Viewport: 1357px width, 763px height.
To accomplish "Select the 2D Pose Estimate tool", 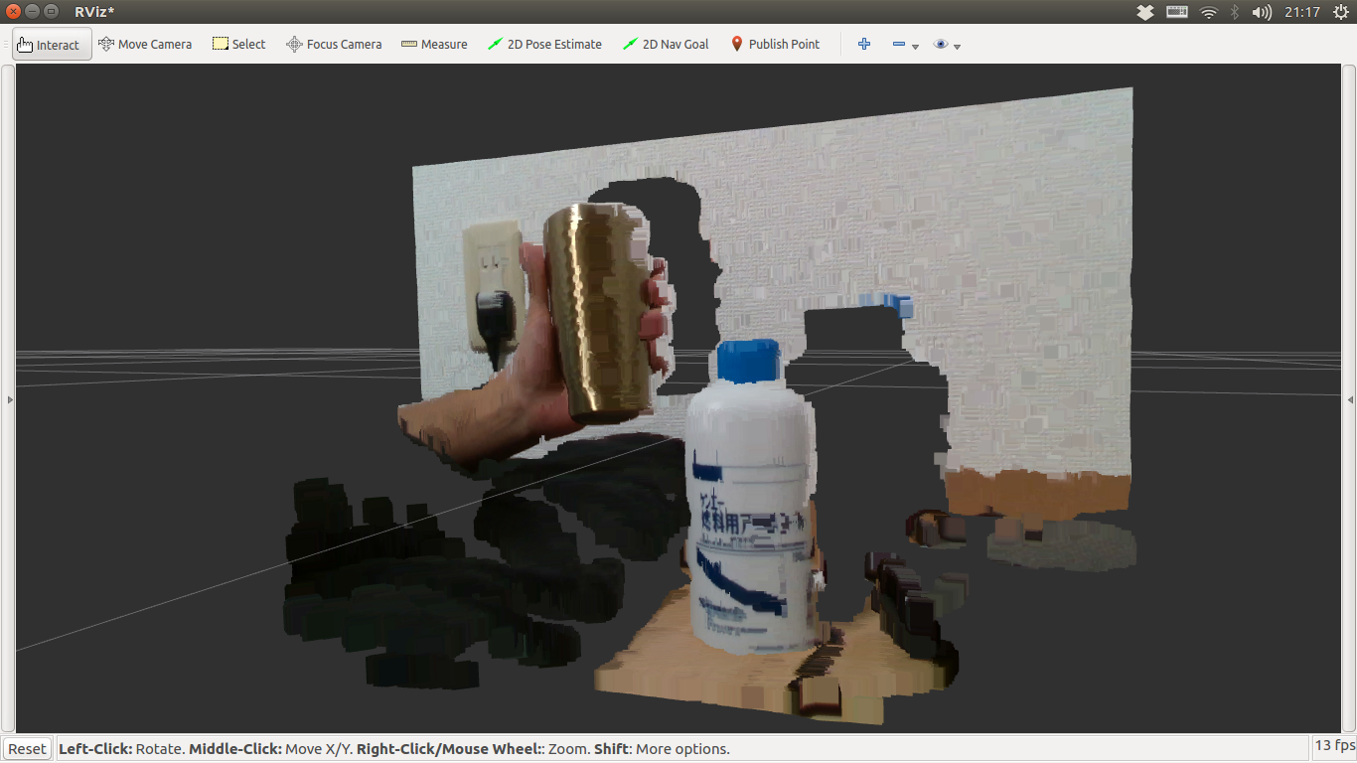I will (544, 44).
